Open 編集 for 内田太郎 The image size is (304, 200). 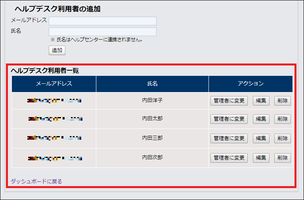pyautogui.click(x=261, y=119)
